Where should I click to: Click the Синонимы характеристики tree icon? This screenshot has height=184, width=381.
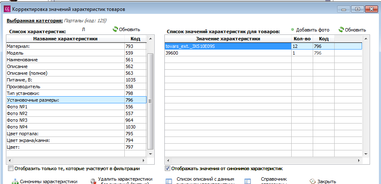(15, 181)
